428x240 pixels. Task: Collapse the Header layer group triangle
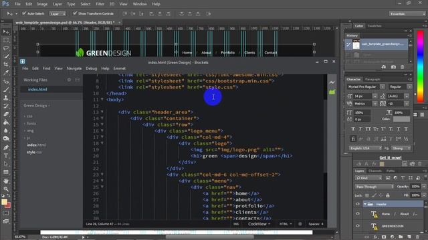click(x=365, y=204)
